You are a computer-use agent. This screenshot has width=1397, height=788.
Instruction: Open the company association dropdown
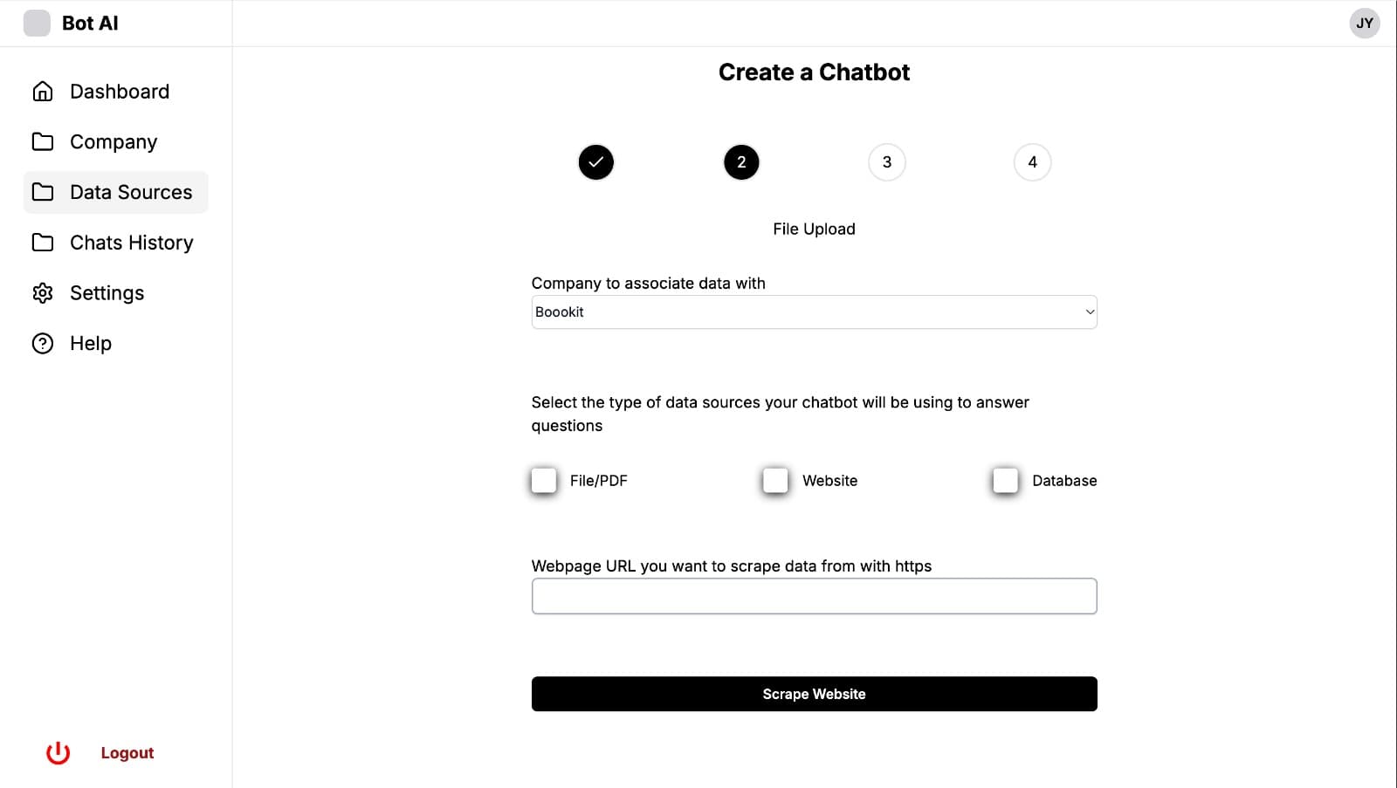(814, 312)
